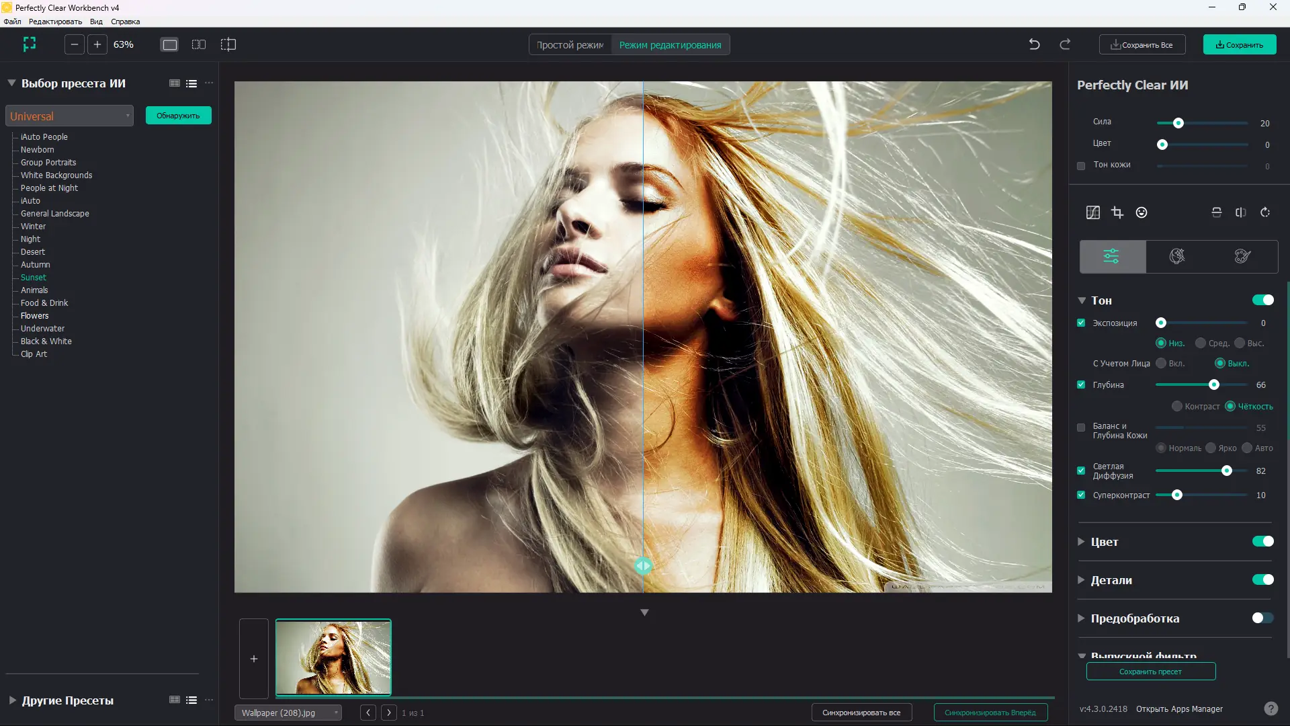Open the help question mark icon
1290x726 pixels.
click(x=1271, y=709)
